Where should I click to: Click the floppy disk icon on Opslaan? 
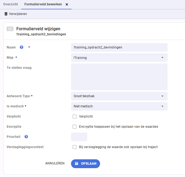77,163
